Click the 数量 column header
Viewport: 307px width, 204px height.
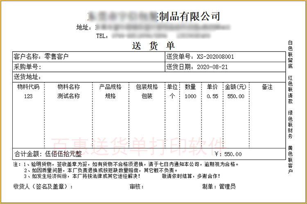(190, 87)
